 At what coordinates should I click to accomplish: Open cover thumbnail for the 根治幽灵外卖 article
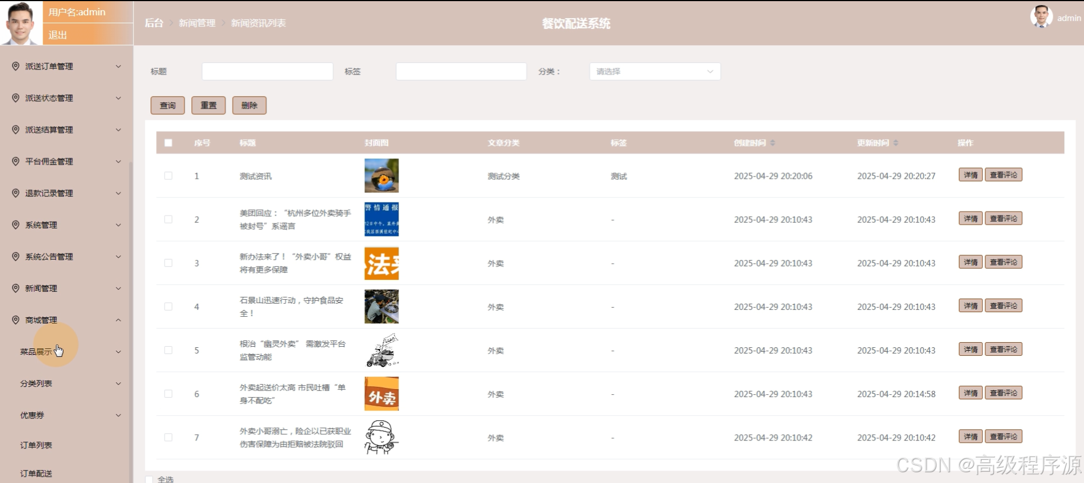(382, 350)
